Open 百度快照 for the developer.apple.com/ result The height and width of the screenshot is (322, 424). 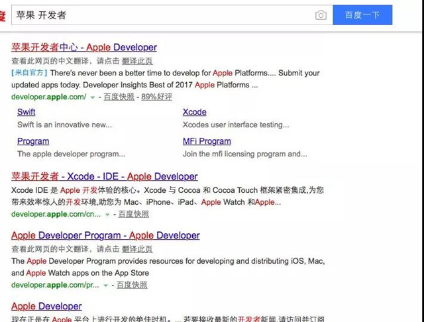click(x=119, y=97)
